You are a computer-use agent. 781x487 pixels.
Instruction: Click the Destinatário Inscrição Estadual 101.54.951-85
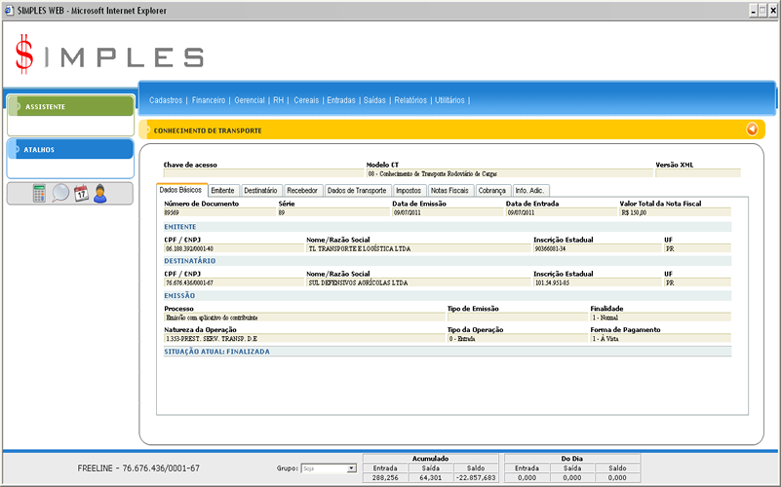[598, 282]
